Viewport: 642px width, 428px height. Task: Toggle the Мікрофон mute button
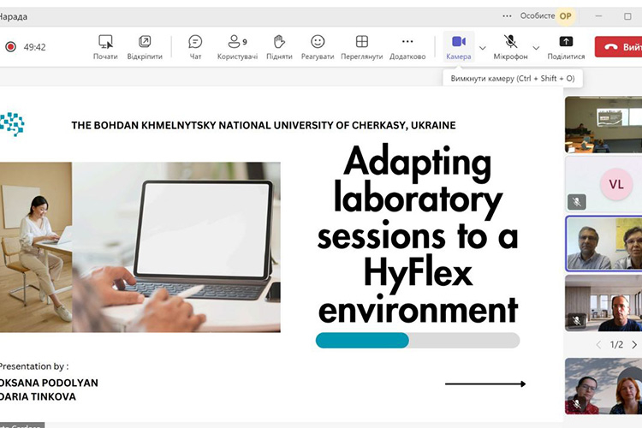[x=510, y=42]
